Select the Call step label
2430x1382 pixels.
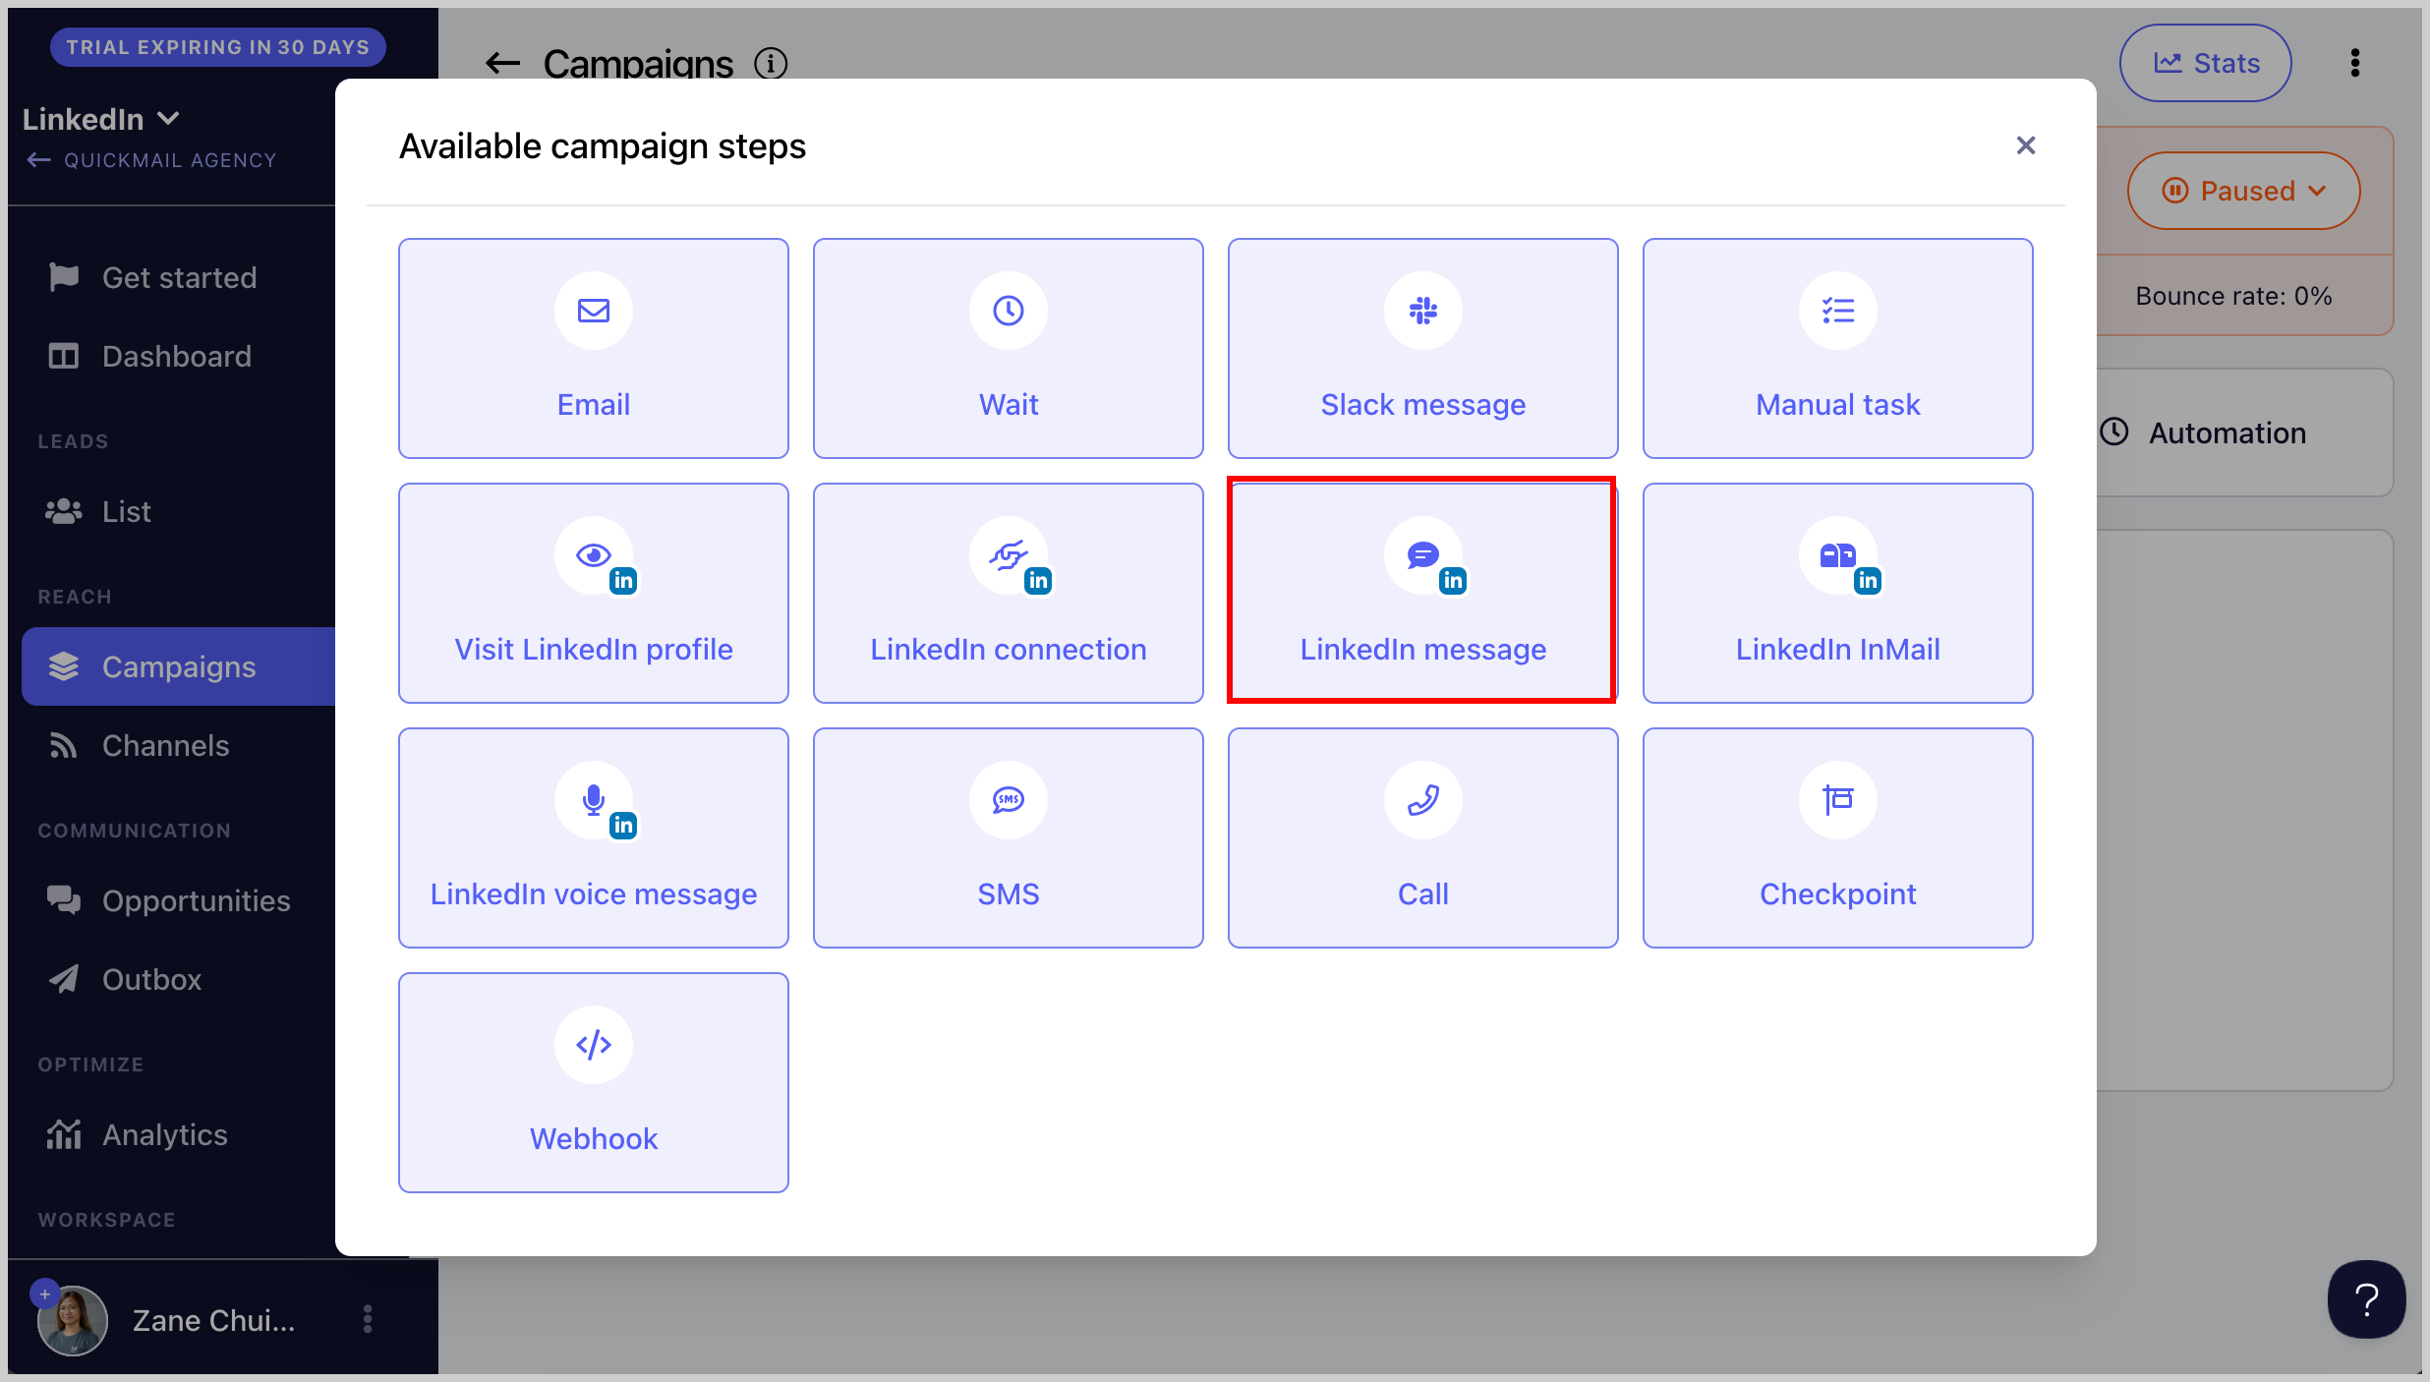1423,894
